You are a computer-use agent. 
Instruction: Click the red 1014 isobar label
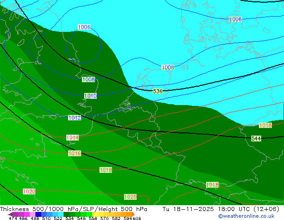tap(73, 137)
